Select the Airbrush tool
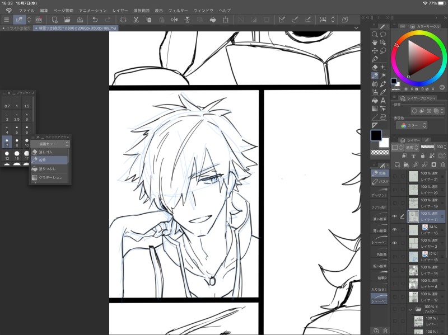Viewport: 448px width, 335px height. 375,92
